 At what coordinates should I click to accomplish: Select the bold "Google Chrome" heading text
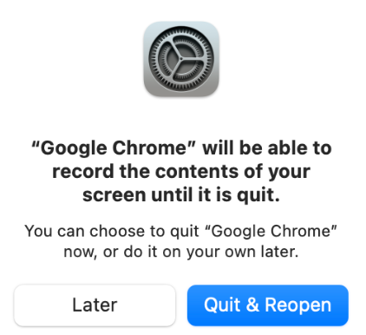[114, 148]
